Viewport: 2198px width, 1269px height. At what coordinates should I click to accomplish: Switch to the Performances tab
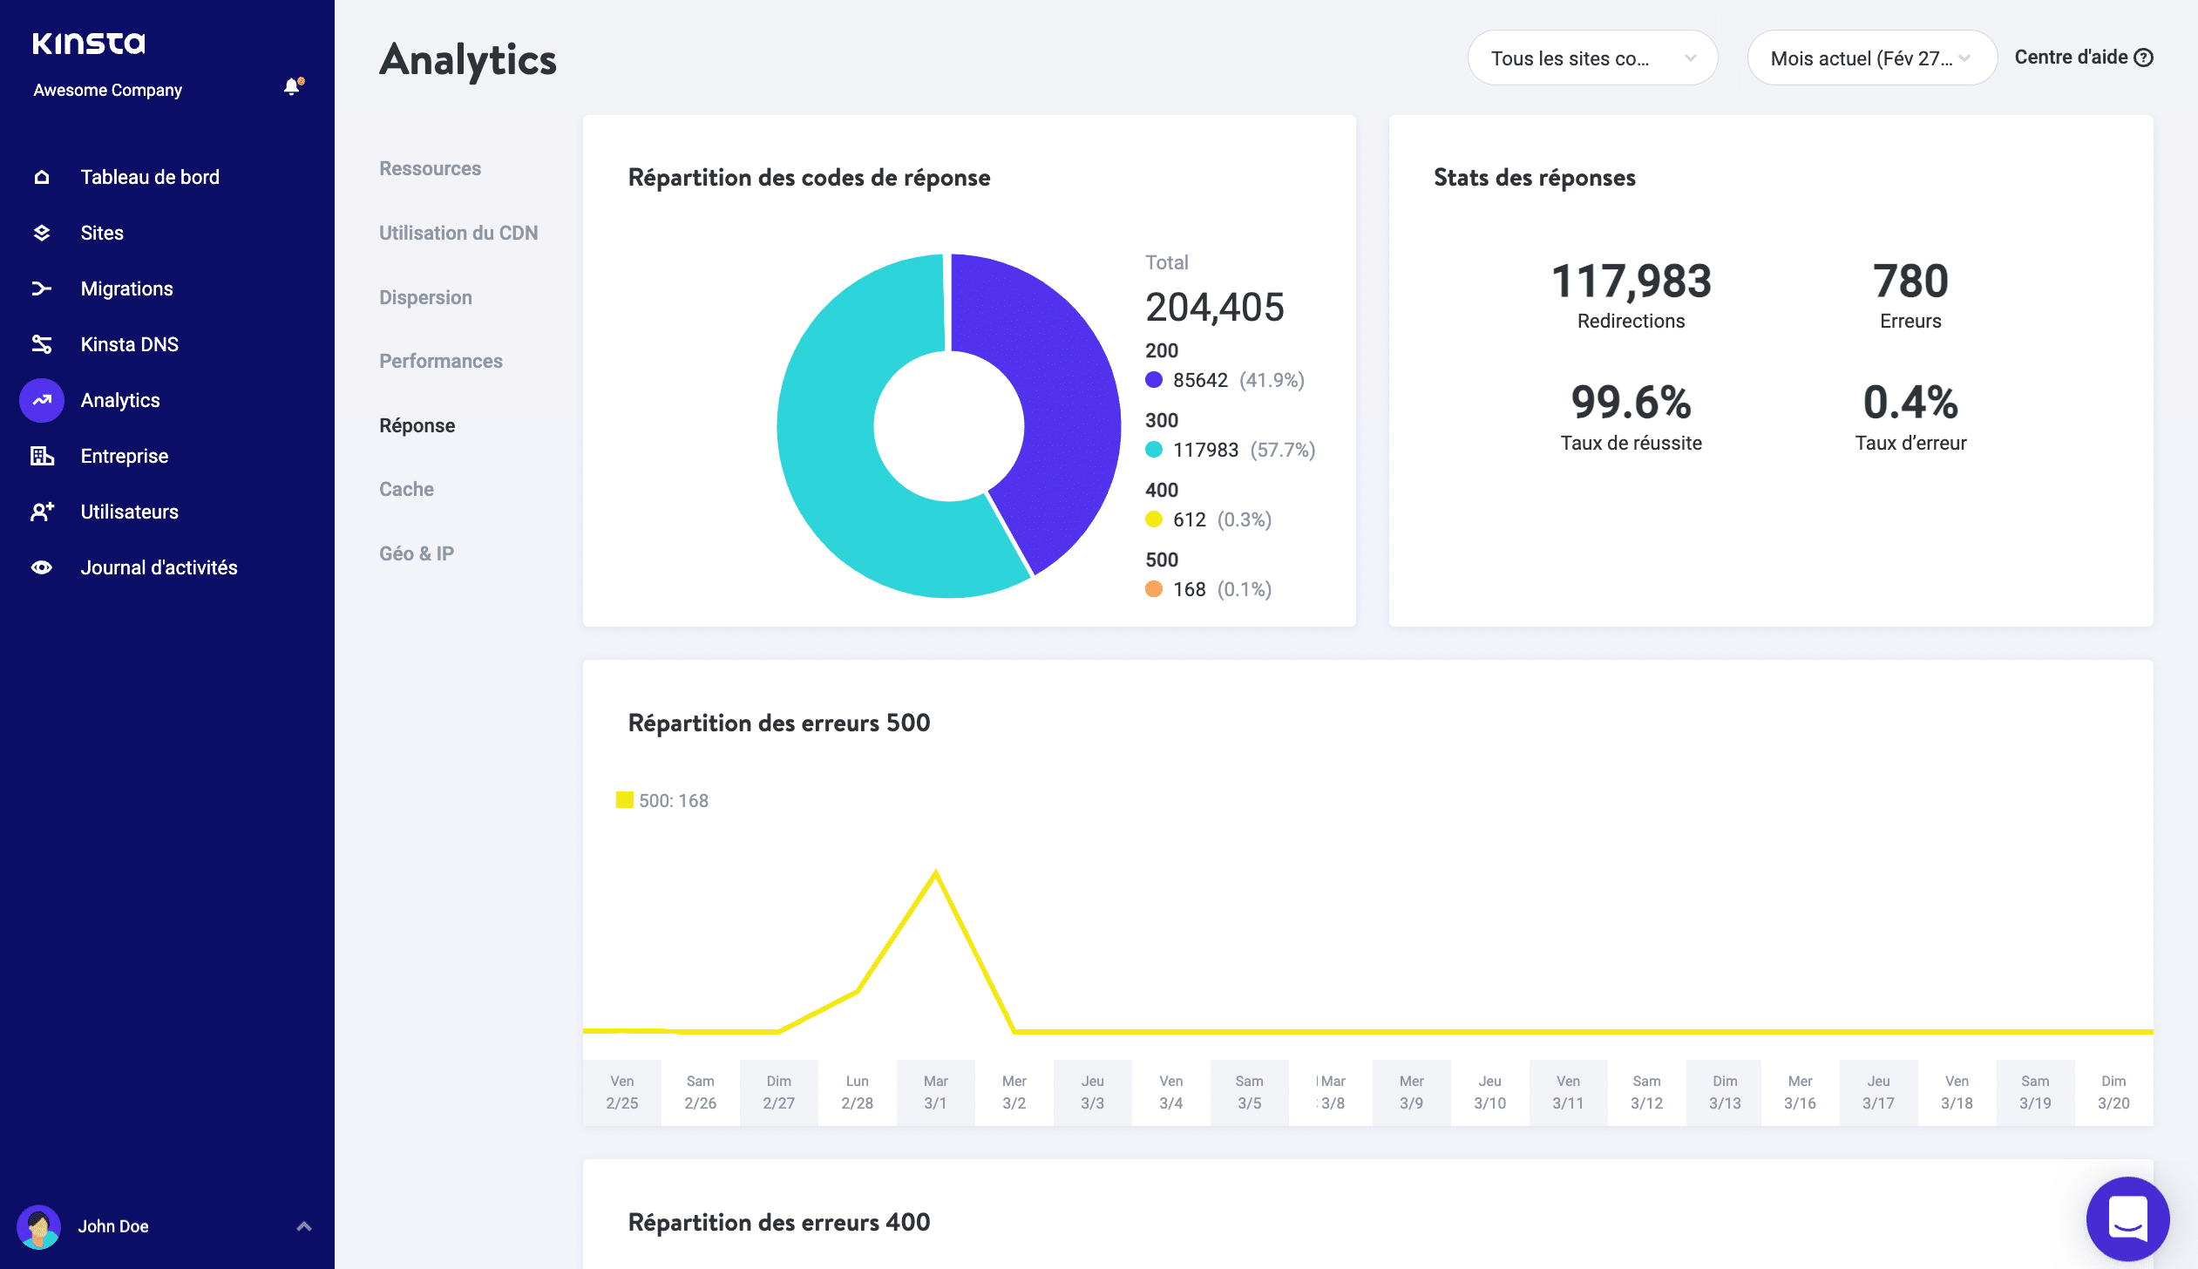(x=440, y=360)
